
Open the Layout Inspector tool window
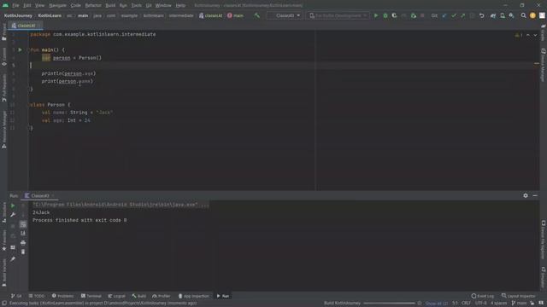coord(519,296)
